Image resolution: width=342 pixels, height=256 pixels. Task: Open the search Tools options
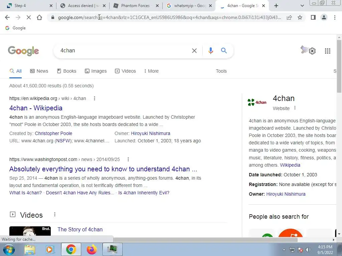click(x=221, y=71)
